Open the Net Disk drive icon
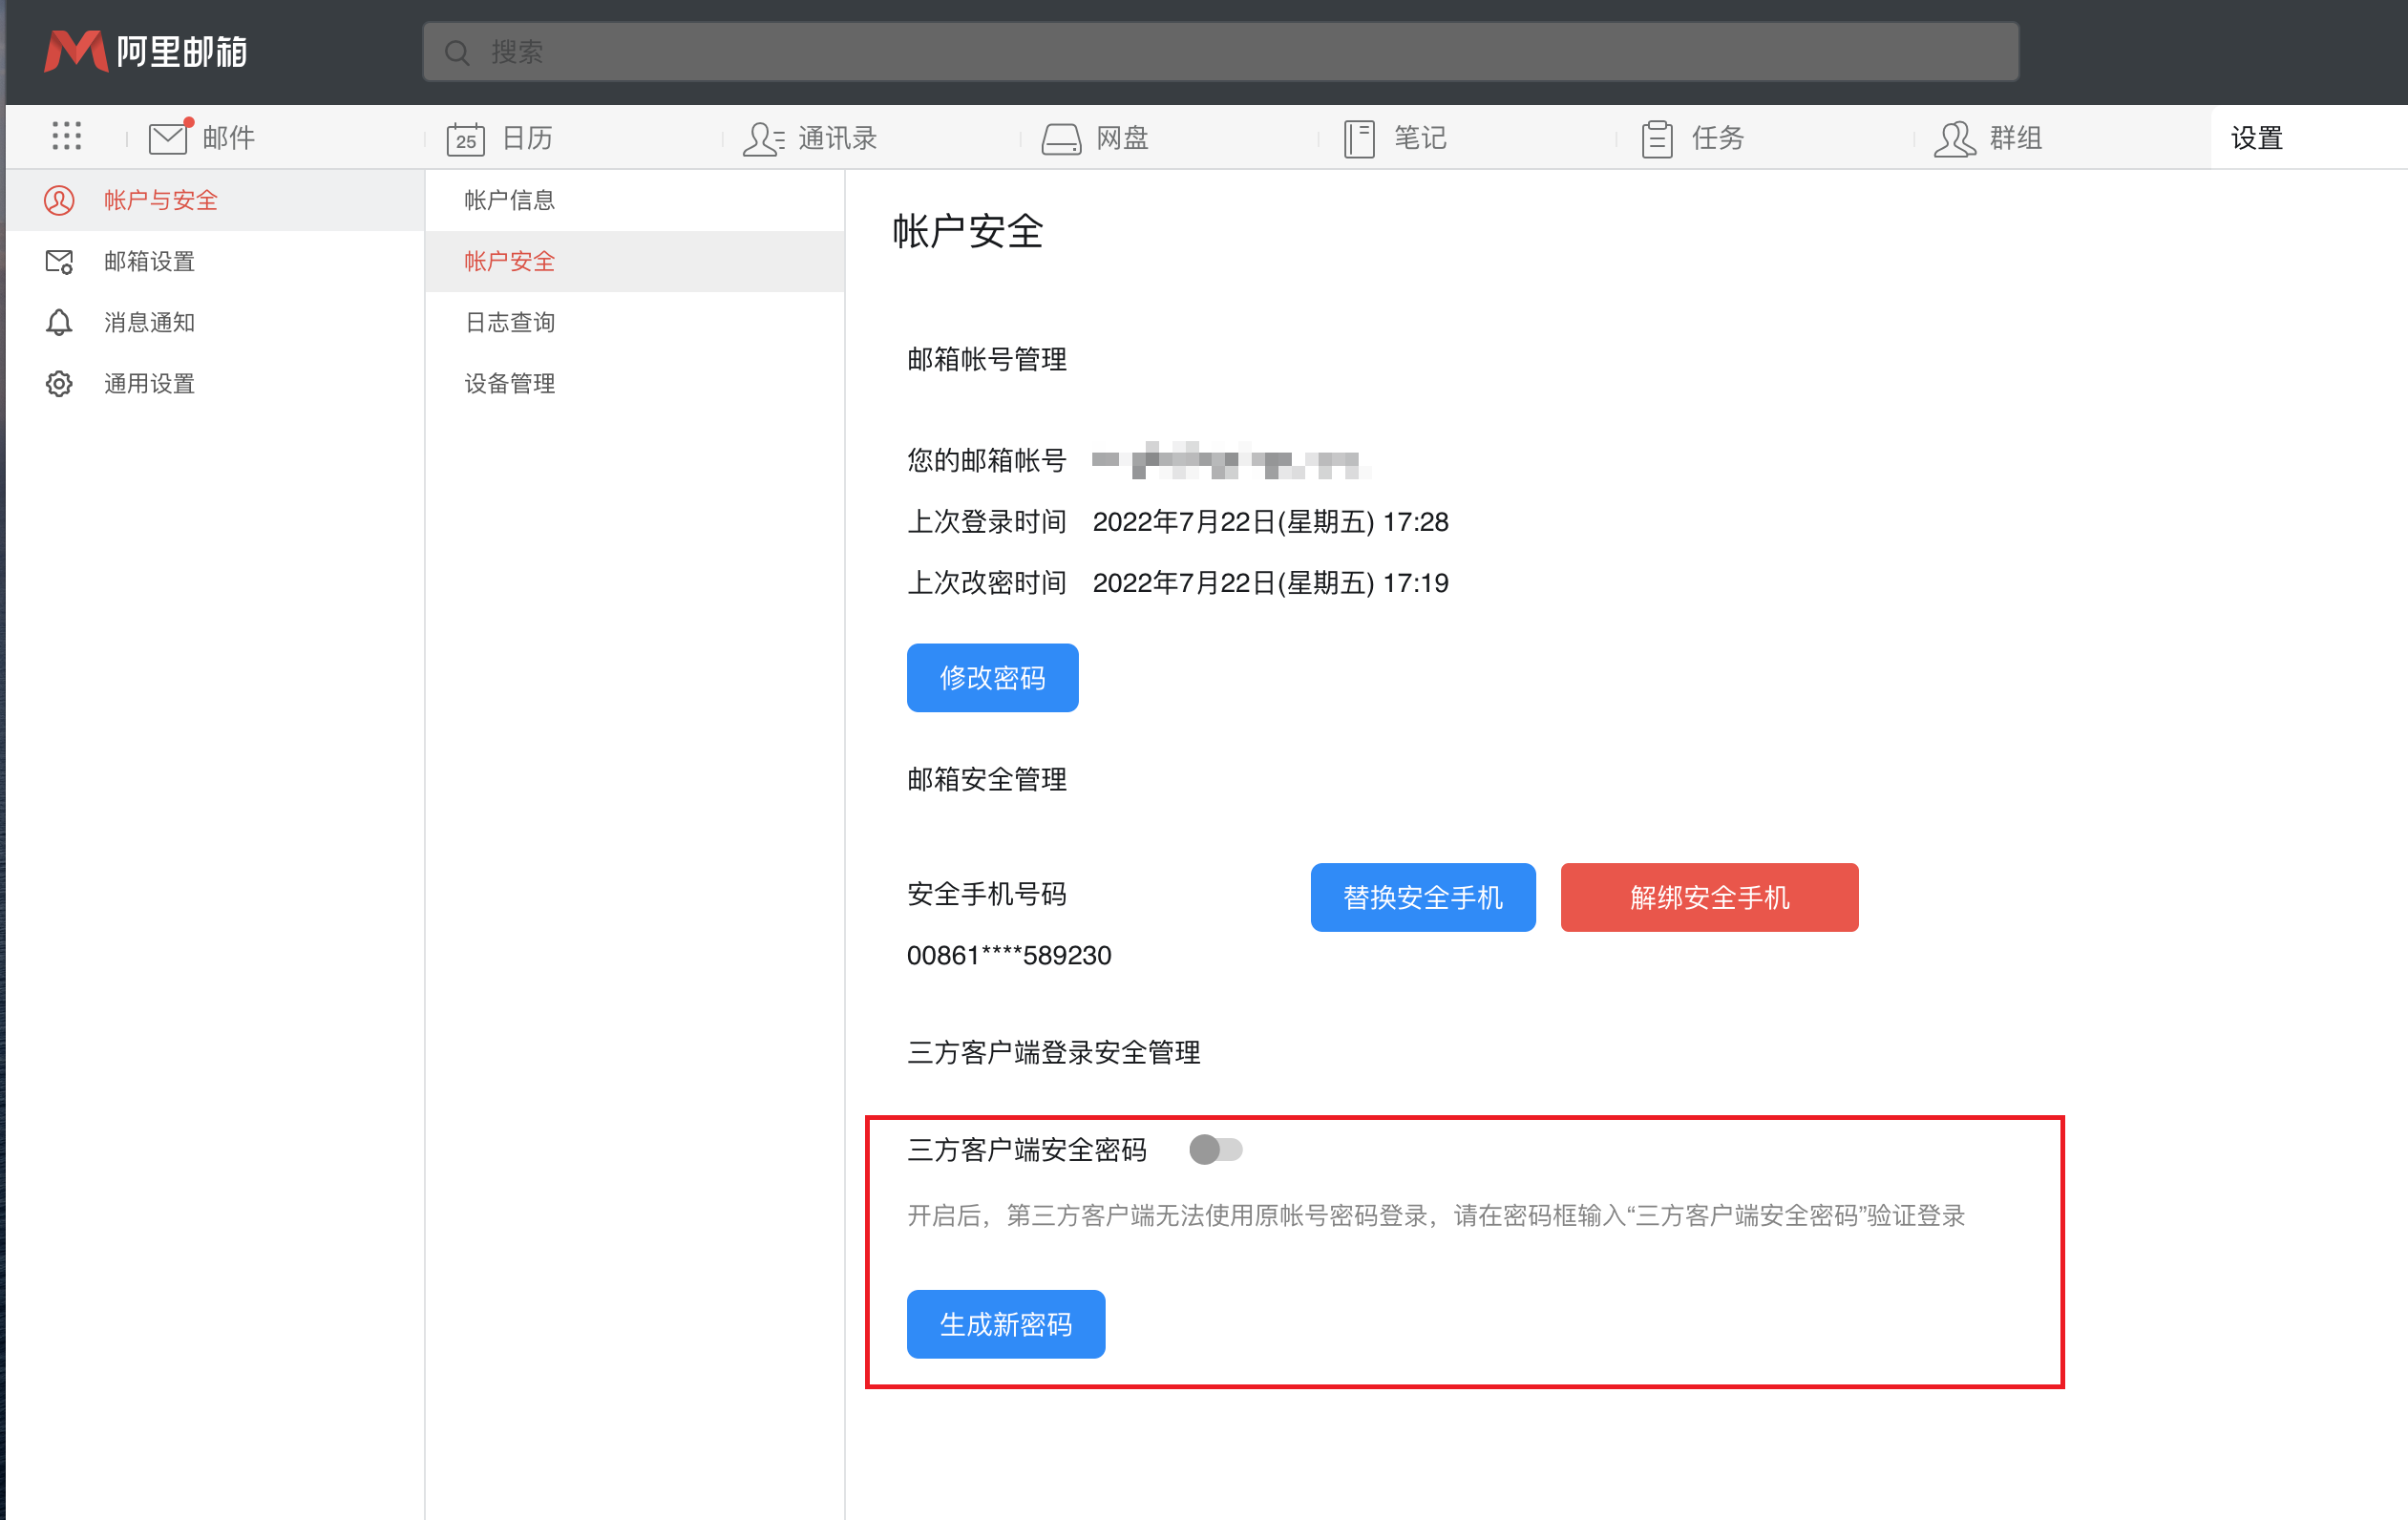 coord(1061,138)
